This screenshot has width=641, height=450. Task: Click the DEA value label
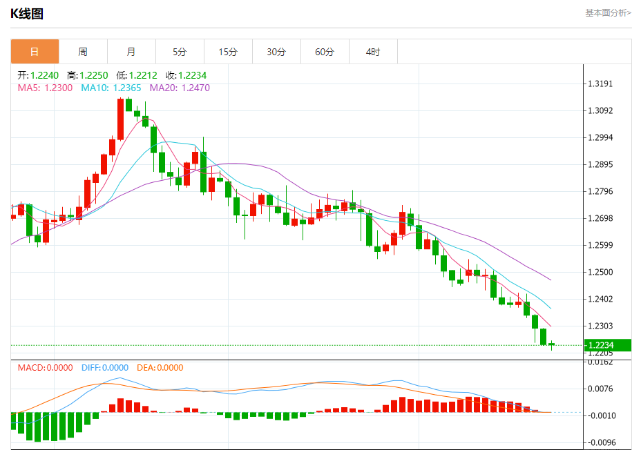click(x=160, y=367)
